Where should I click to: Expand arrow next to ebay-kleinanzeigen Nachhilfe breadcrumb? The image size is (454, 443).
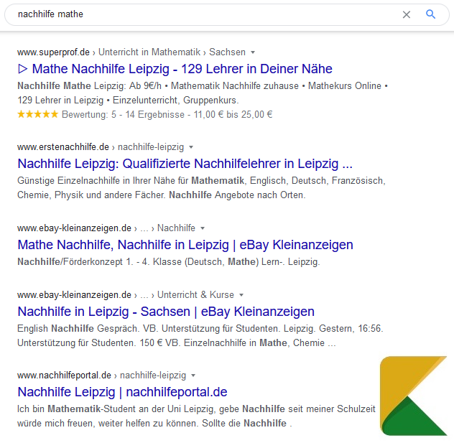203,228
